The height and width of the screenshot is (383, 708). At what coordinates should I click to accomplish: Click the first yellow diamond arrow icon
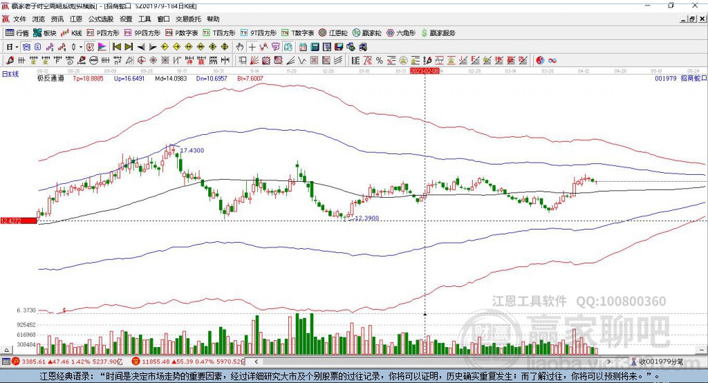click(165, 47)
